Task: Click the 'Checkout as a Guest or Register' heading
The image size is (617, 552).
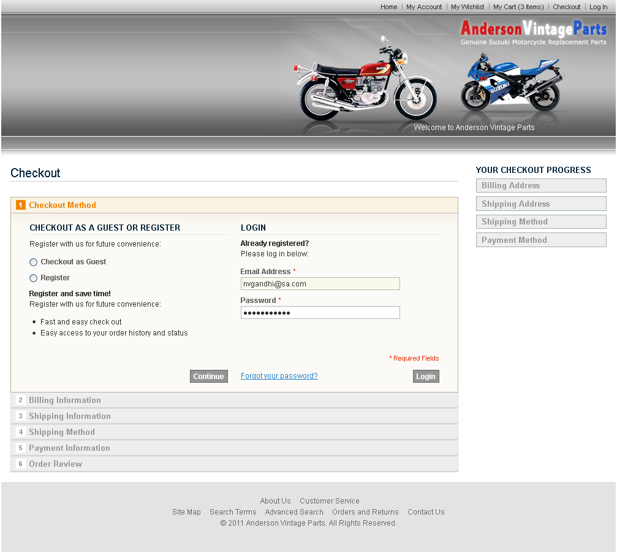Action: tap(105, 228)
